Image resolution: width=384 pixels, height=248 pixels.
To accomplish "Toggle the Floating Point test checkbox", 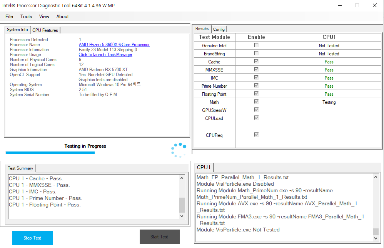I will coord(256,93).
